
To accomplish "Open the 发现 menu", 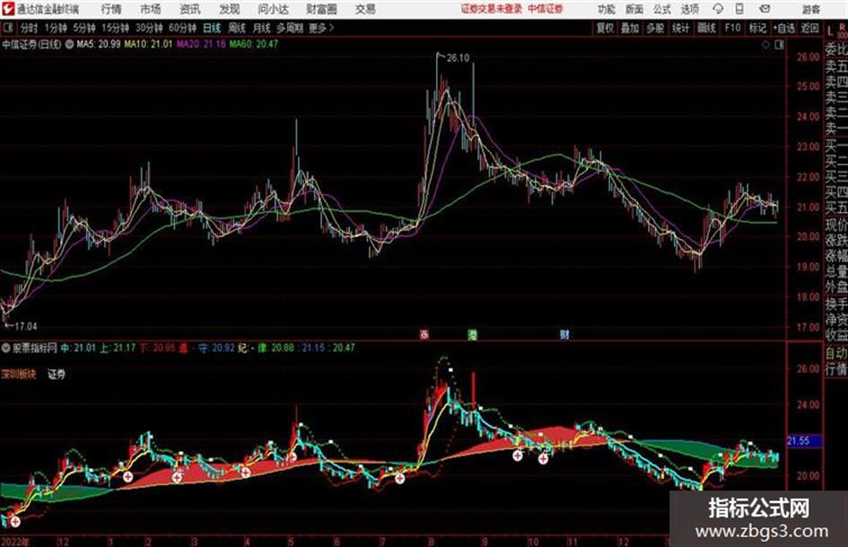I will click(230, 9).
